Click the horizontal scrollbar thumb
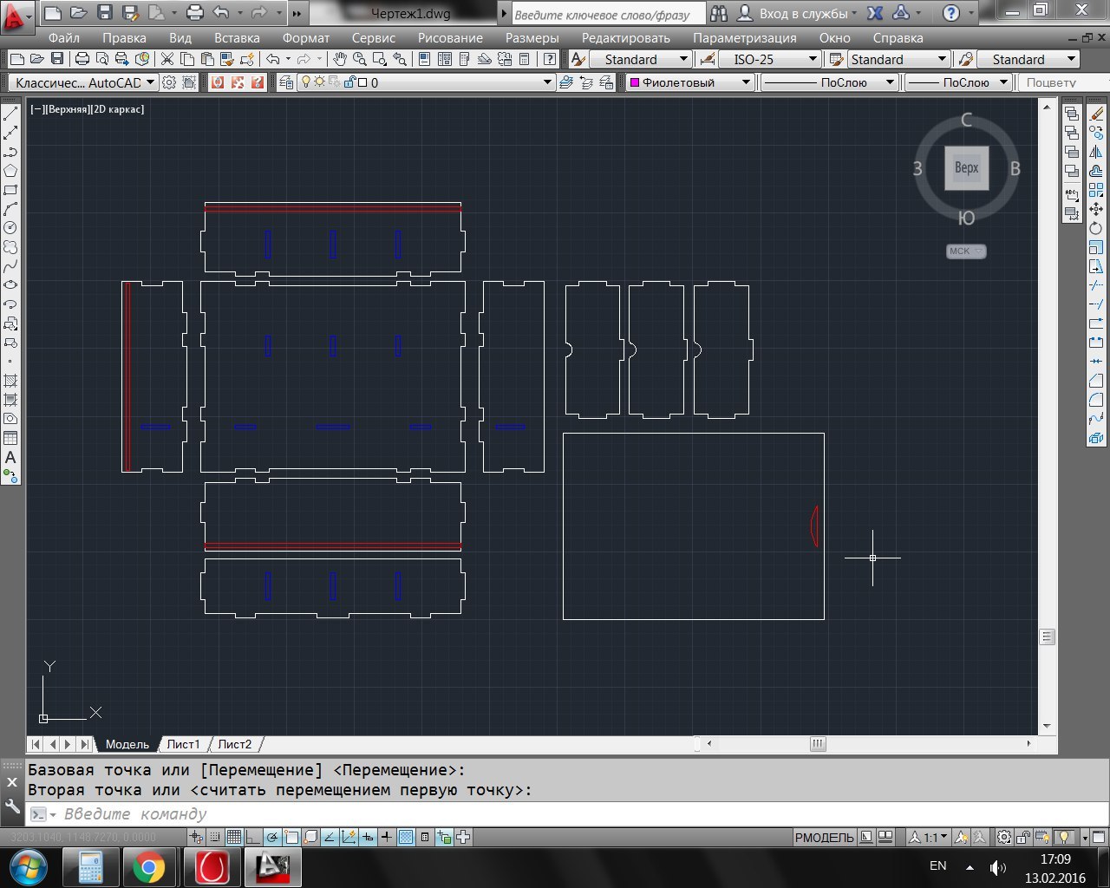The width and height of the screenshot is (1110, 888). click(x=818, y=744)
